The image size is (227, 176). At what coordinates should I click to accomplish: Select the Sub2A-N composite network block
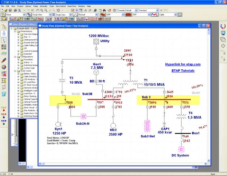pyautogui.click(x=83, y=116)
